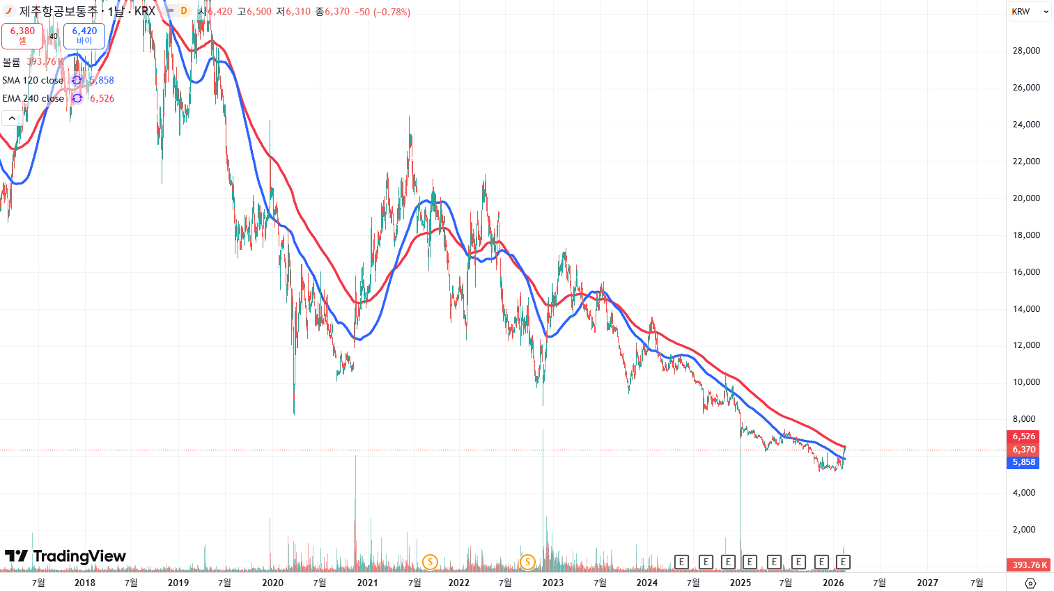
Task: Click the red 393.76K volume axis label
Action: (x=1030, y=565)
